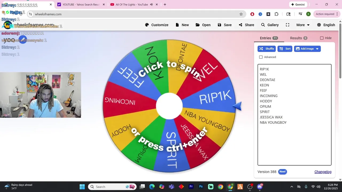Click the Action required button
The width and height of the screenshot is (342, 192).
coord(327,14)
